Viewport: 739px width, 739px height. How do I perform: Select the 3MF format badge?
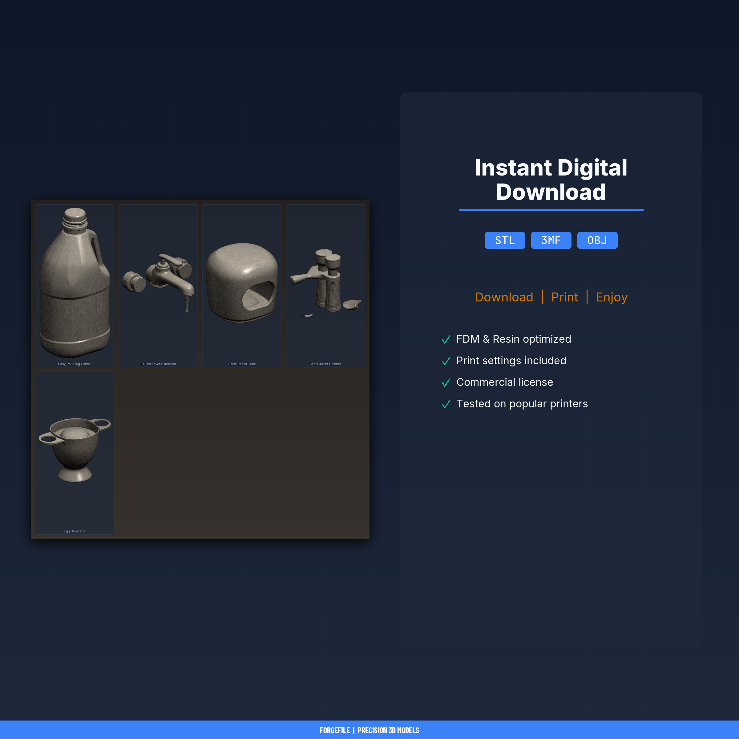[x=551, y=240]
